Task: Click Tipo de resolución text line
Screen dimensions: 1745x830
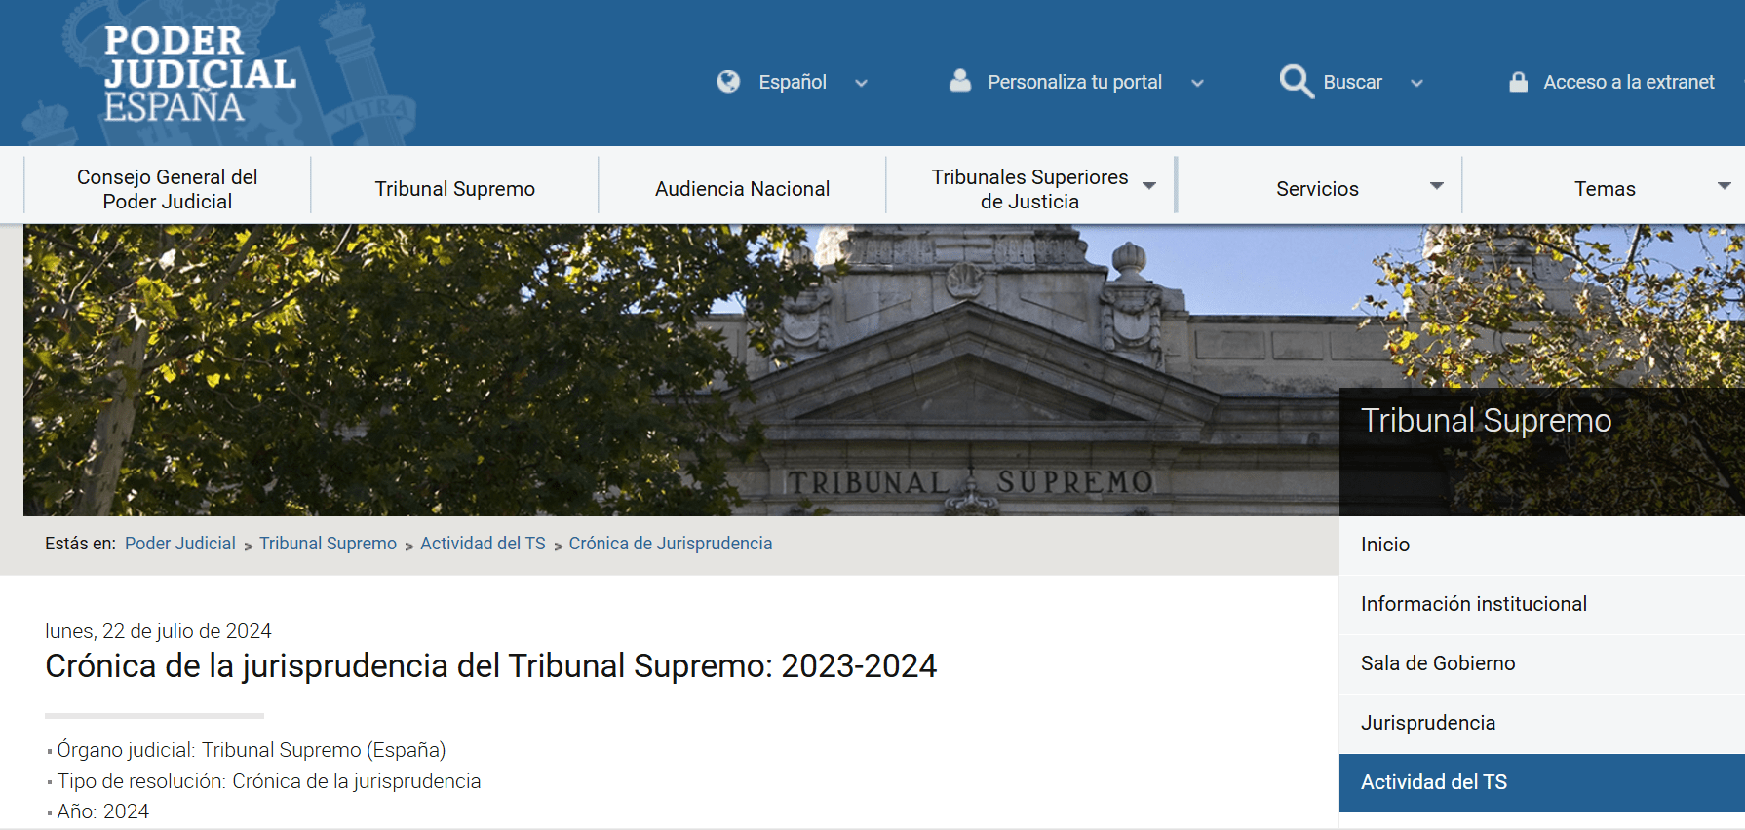Action: point(268,781)
